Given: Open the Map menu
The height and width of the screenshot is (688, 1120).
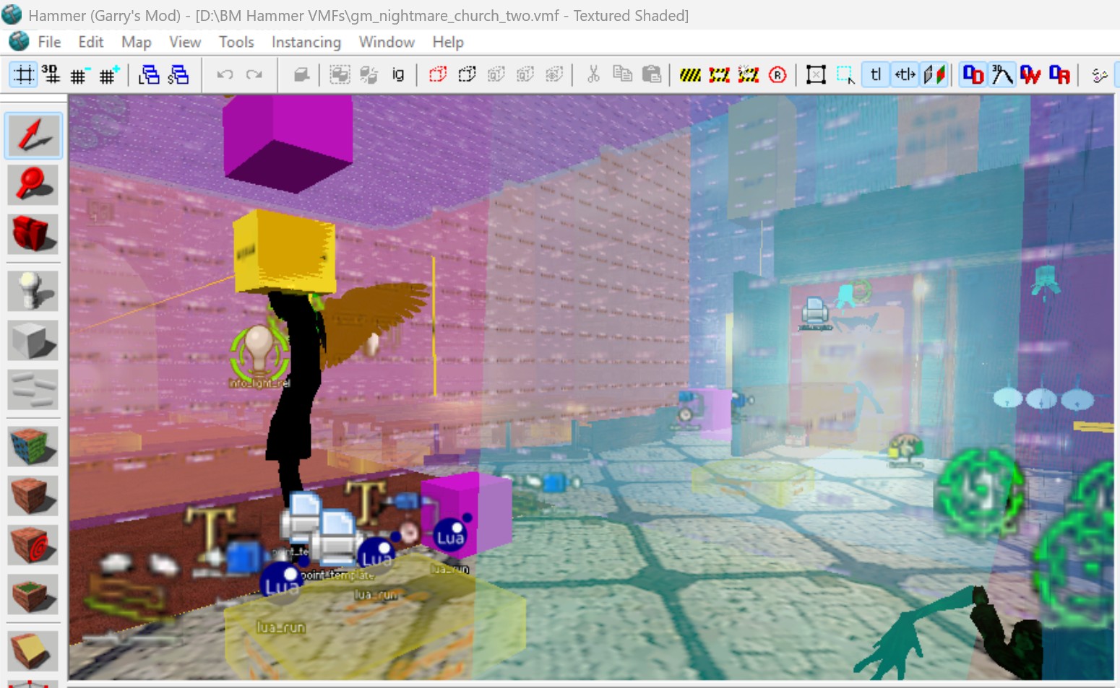Looking at the screenshot, I should [x=136, y=42].
